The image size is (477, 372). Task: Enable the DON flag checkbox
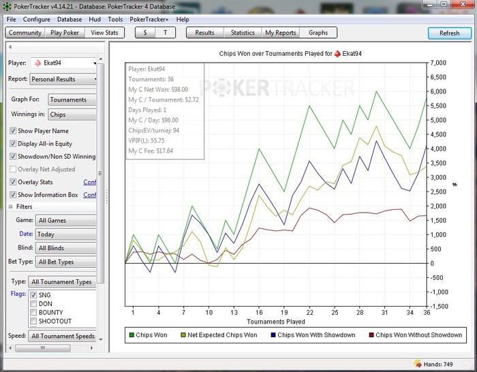pyautogui.click(x=33, y=304)
